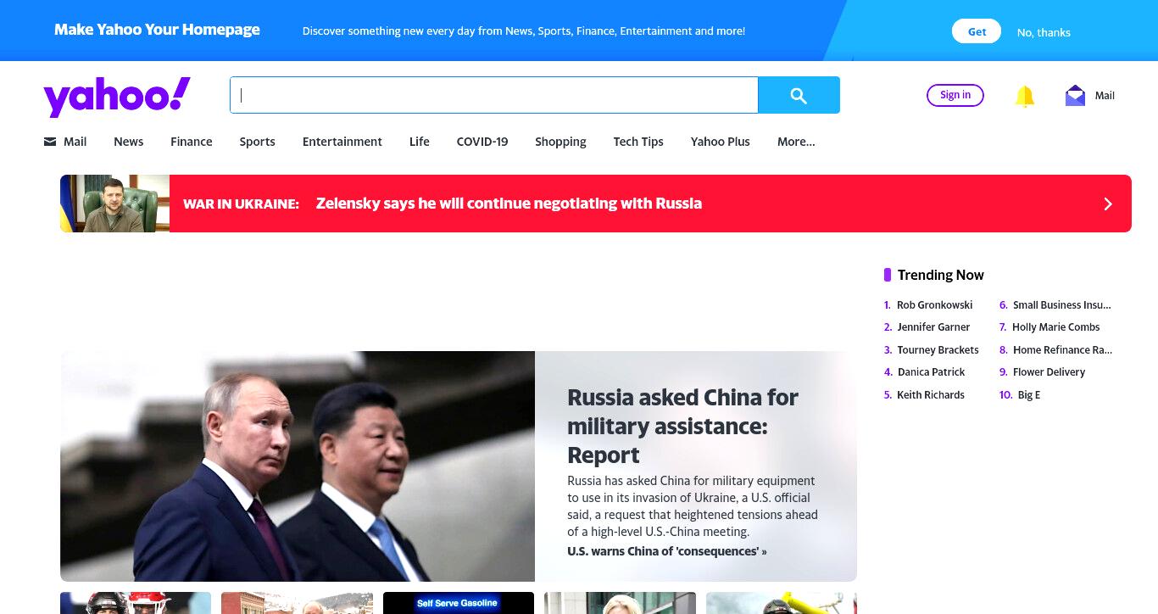Viewport: 1158px width, 614px height.
Task: Open the Mail envelope icon near Sign in
Action: point(1075,96)
